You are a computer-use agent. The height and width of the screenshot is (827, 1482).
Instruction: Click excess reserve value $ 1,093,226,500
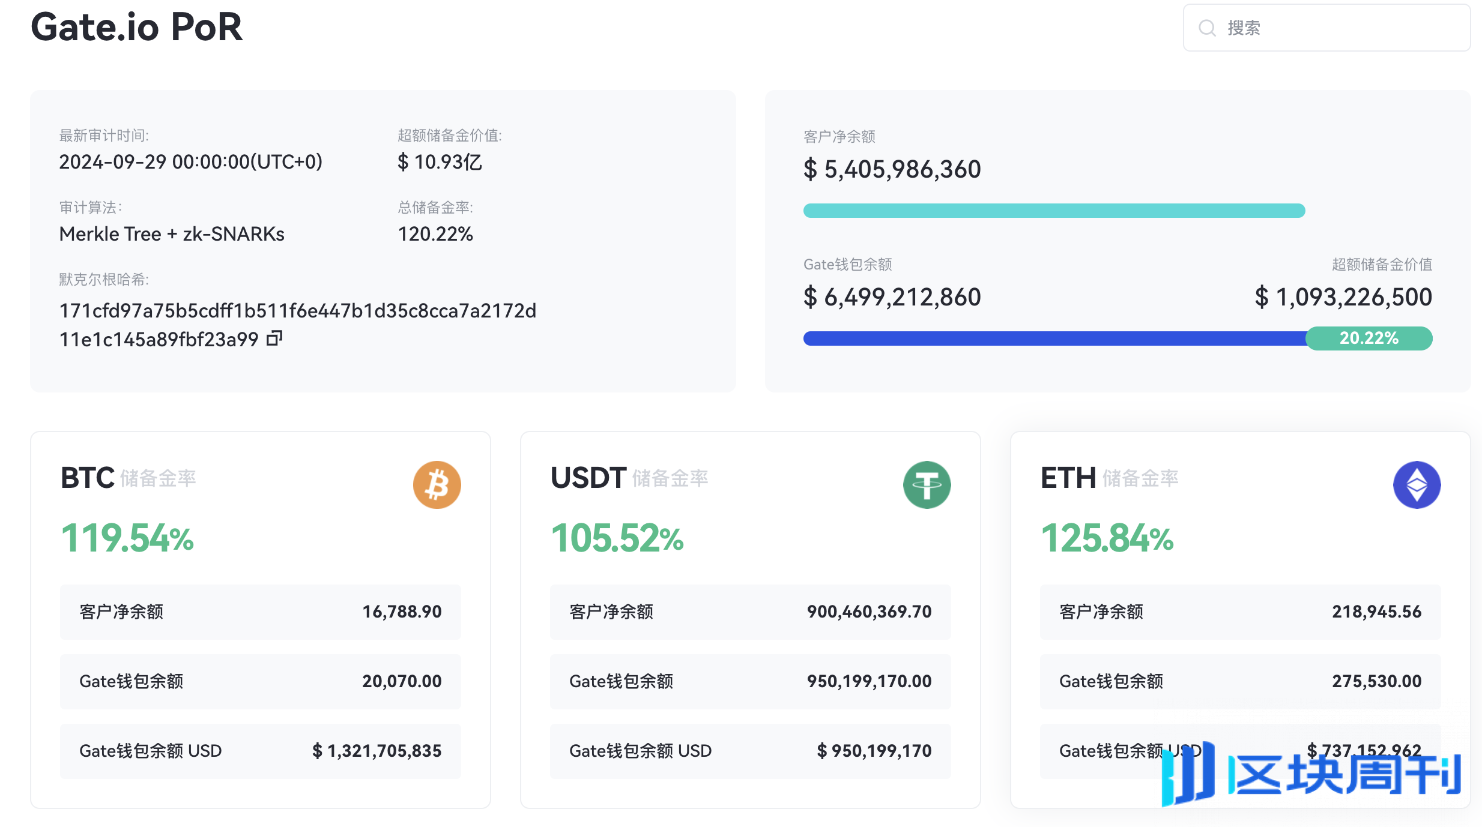pyautogui.click(x=1343, y=297)
